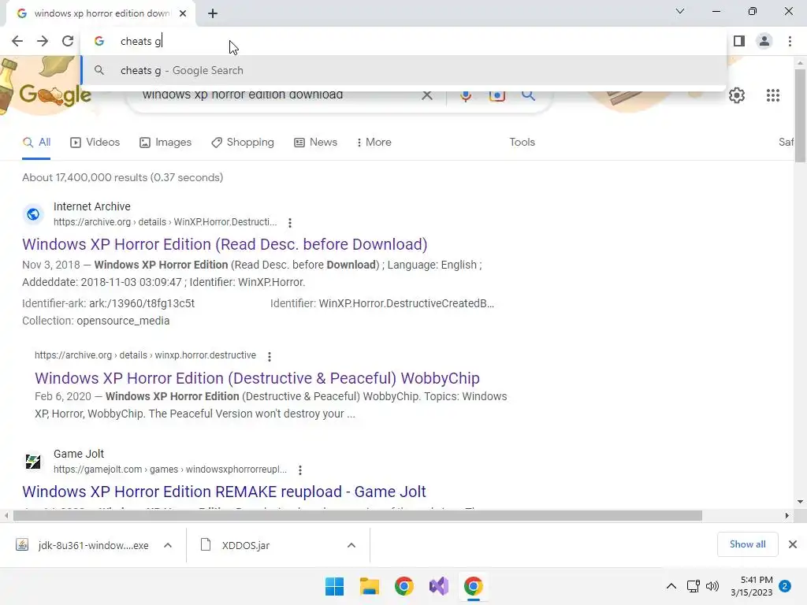
Task: Open the Destructive & Peaceful WobbyChip result
Action: tap(257, 378)
